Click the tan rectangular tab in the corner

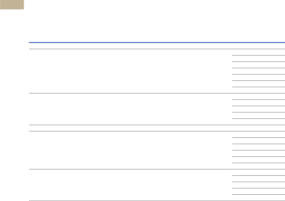coord(12,5)
